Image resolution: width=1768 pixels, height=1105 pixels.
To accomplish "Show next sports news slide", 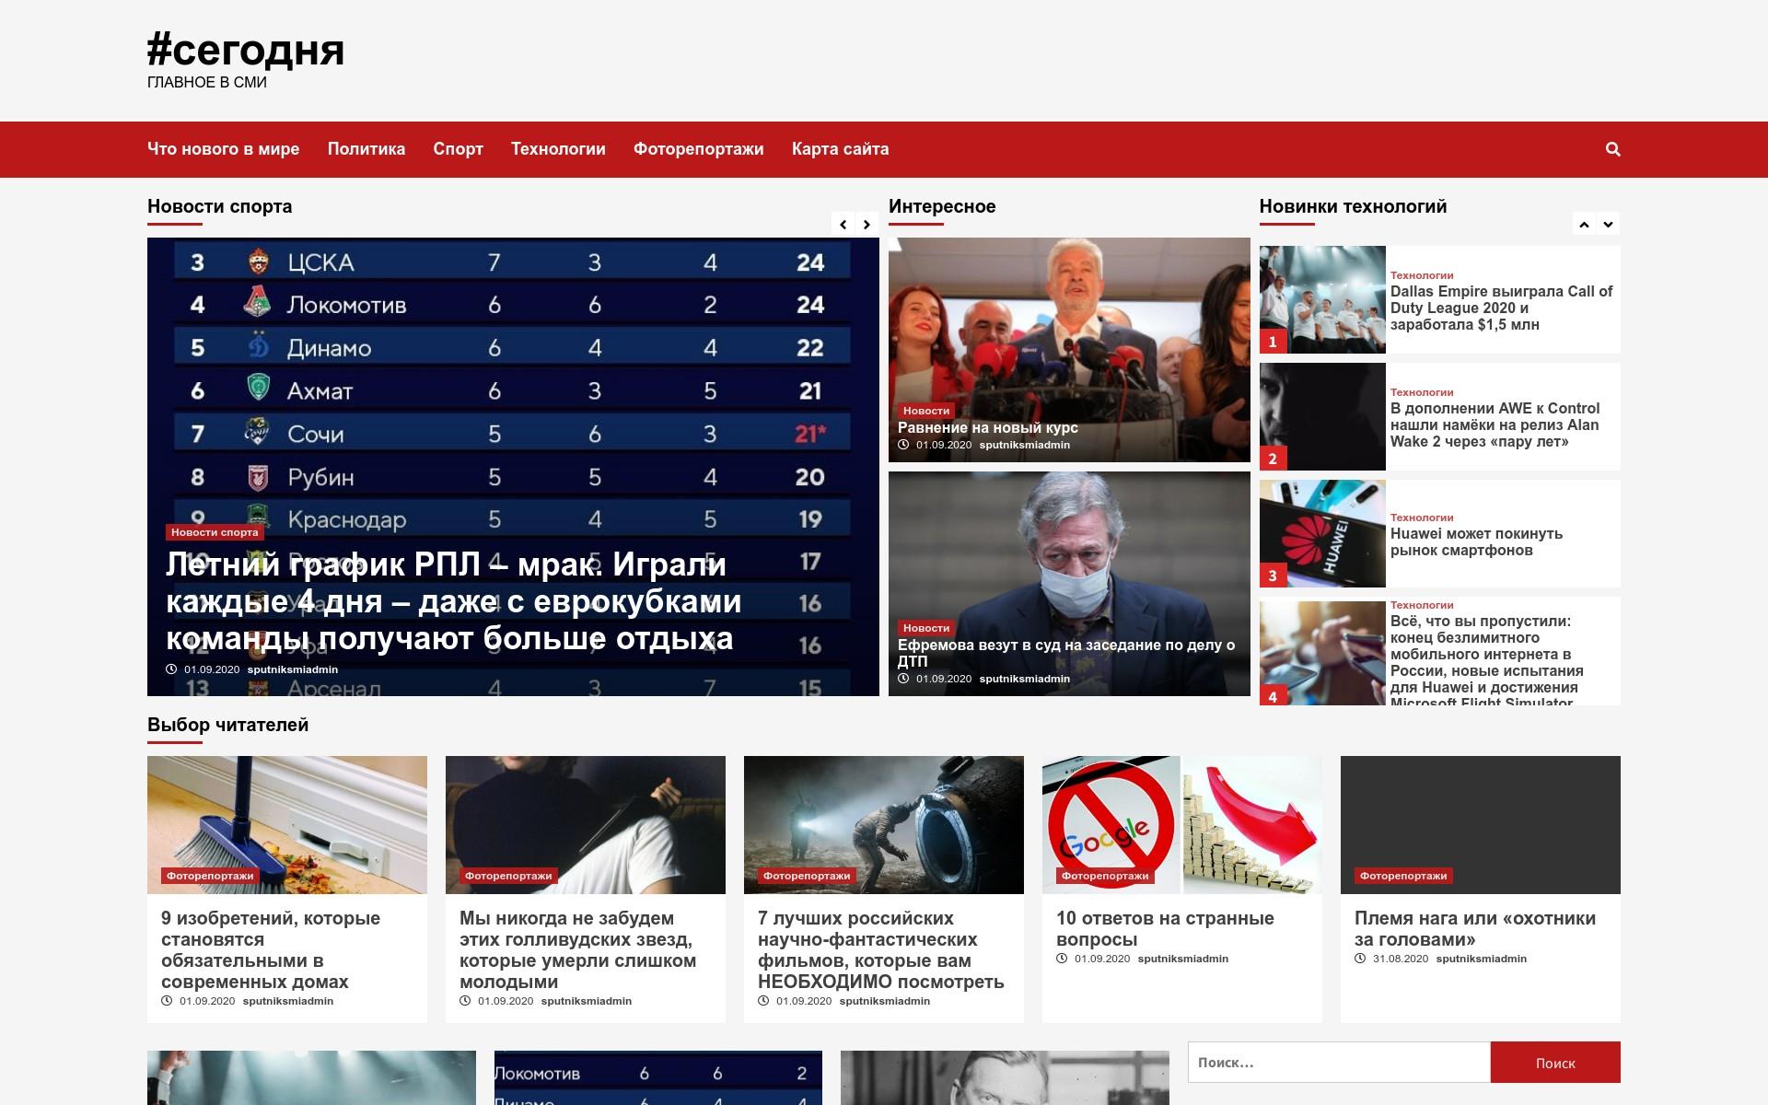I will click(x=867, y=224).
